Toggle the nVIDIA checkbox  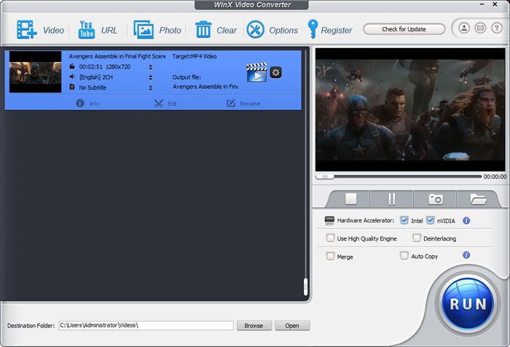pos(431,220)
